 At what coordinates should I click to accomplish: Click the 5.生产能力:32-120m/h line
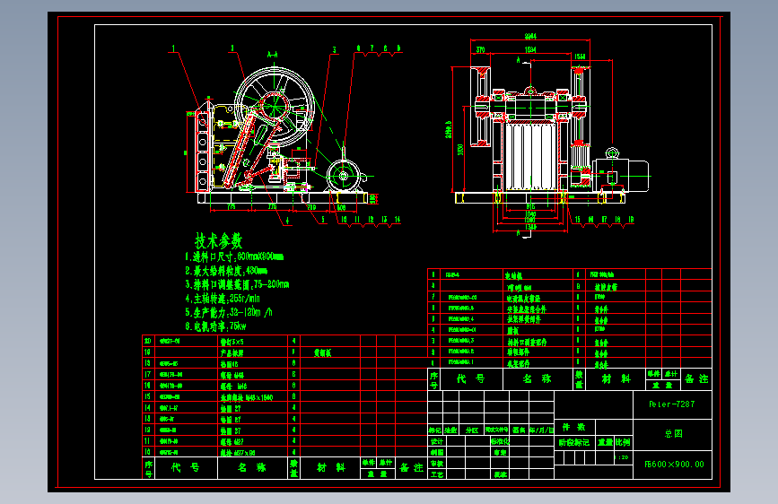coord(229,312)
